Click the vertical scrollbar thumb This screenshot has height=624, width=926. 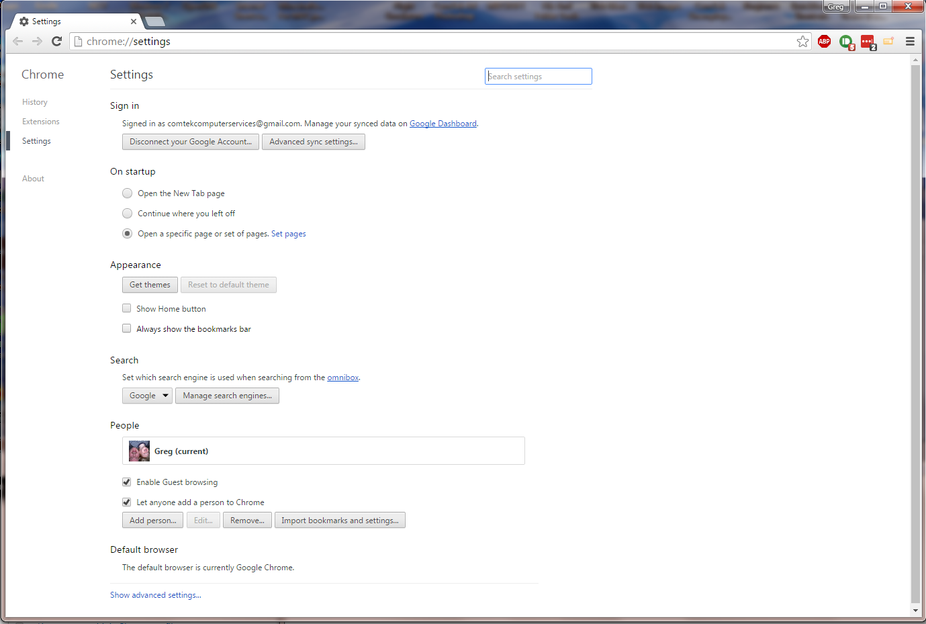915,334
